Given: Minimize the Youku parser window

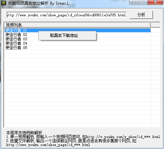Looking at the screenshot, I should [134, 2].
